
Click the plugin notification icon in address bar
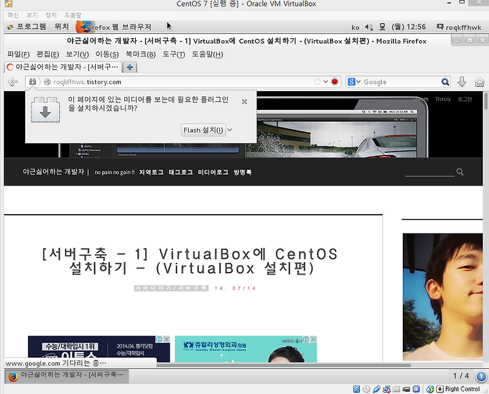tap(33, 82)
